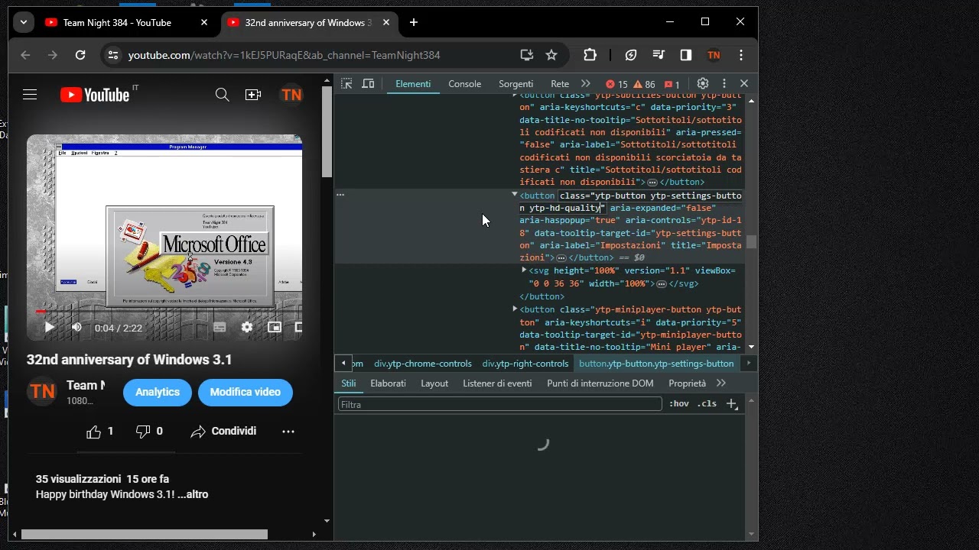Open DevTools customize three-dot menu

tap(724, 84)
